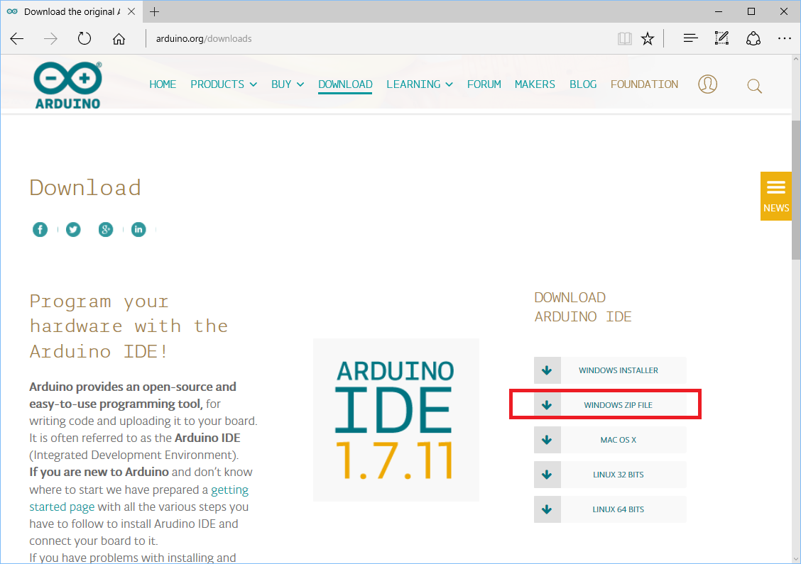Expand the LEARNING dropdown menu
The image size is (801, 564).
pyautogui.click(x=420, y=84)
